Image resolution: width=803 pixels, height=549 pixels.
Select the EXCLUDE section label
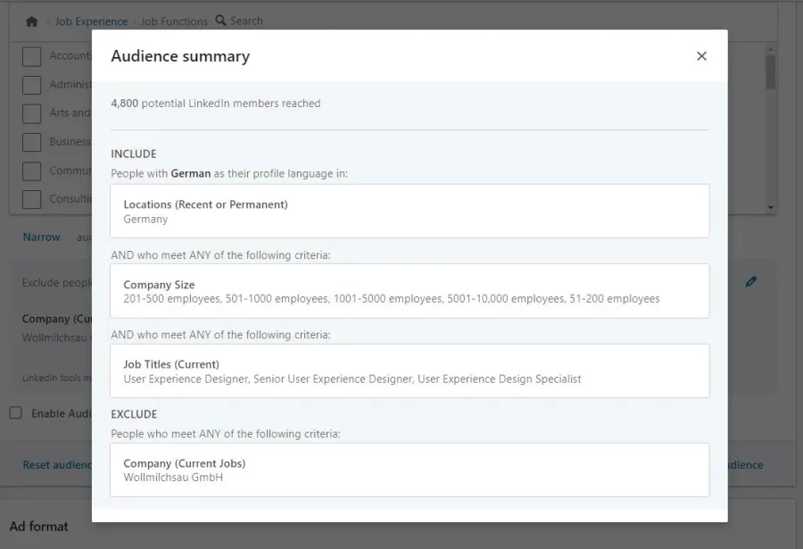(134, 414)
